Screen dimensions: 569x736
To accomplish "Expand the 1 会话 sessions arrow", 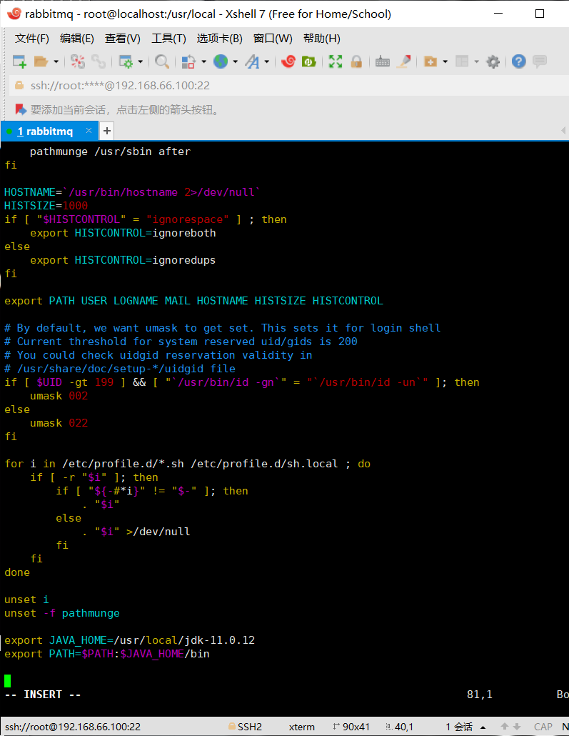I will 483,727.
